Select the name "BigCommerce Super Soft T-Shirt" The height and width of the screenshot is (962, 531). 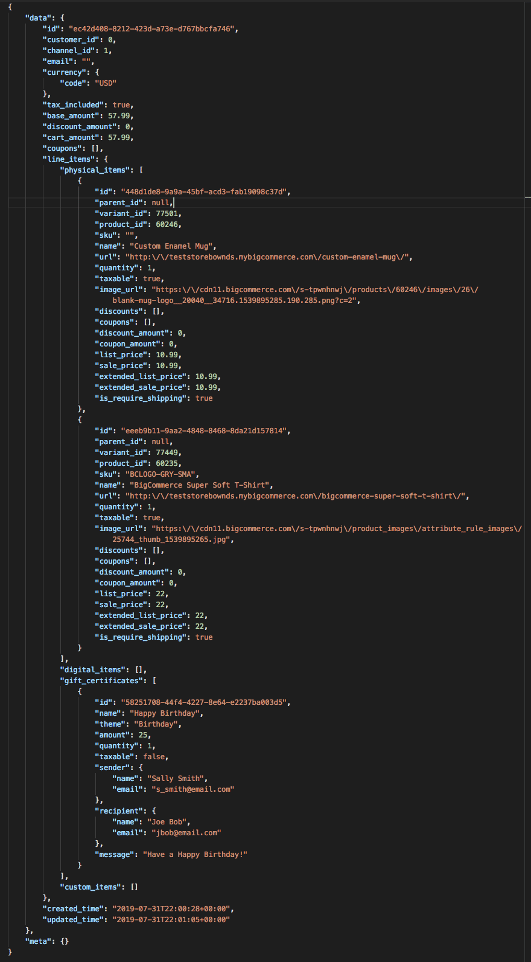(199, 485)
